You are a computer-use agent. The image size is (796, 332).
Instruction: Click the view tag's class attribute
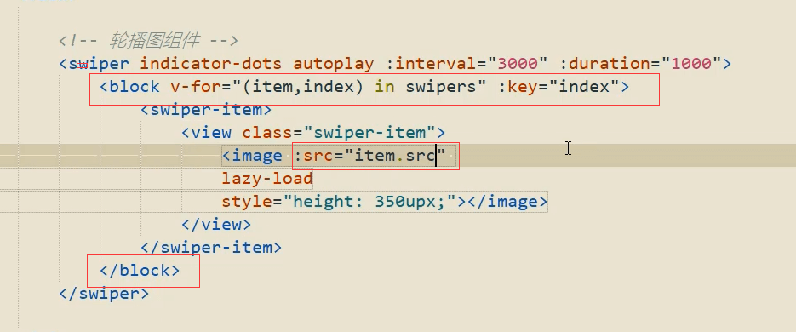[267, 133]
